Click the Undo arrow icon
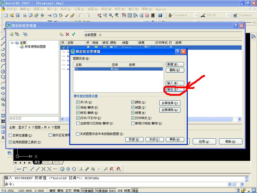257x193 pixels. pyautogui.click(x=80, y=15)
